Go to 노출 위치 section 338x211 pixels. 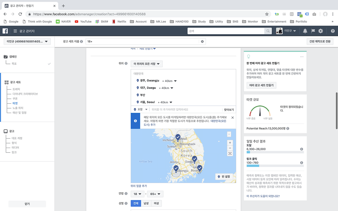coord(18,108)
